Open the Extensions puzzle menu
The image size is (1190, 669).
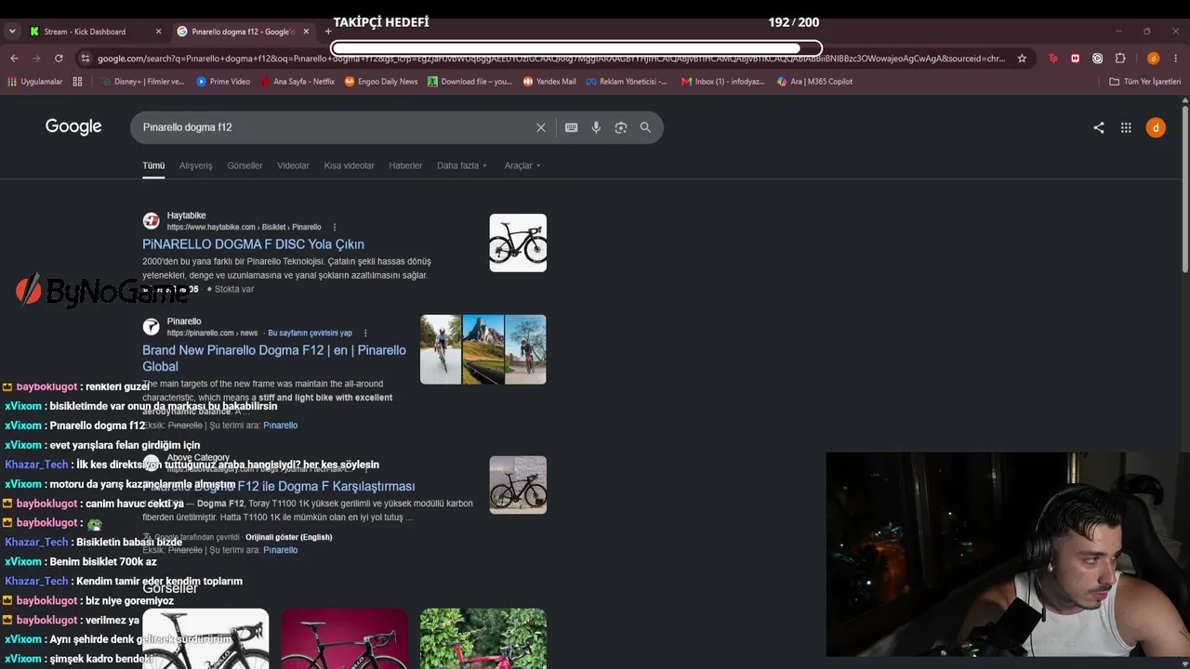pos(1120,59)
